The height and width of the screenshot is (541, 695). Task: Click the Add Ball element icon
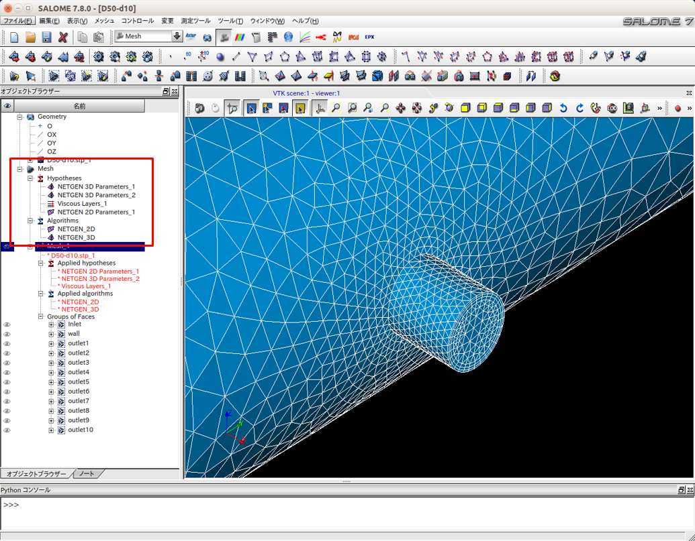pos(220,56)
